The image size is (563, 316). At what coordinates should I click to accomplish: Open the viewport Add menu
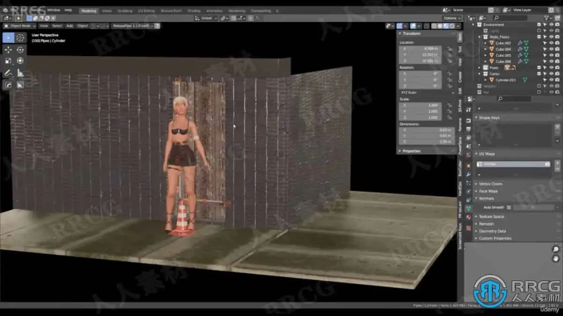69,26
